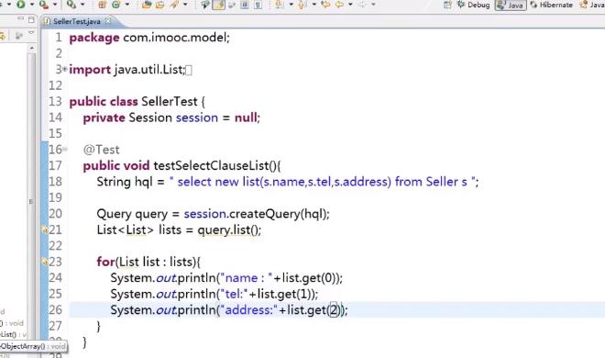605x358 pixels.
Task: Click the green Run button
Action: point(21,5)
